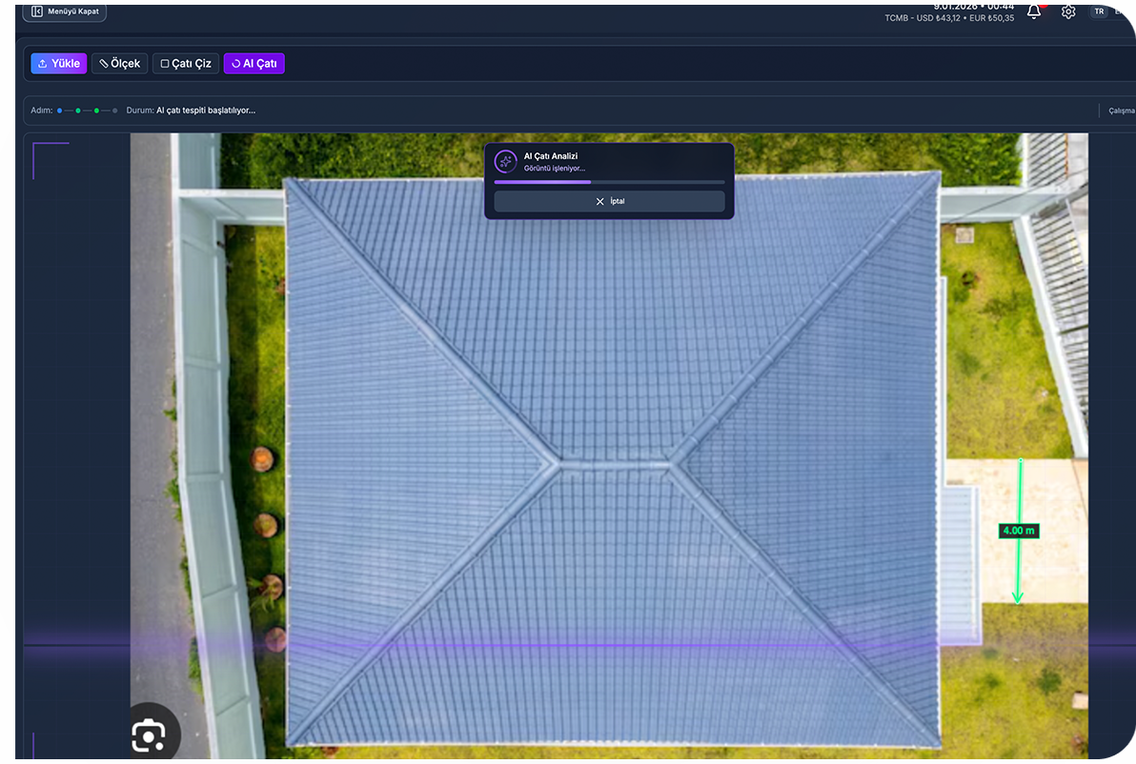Image resolution: width=1136 pixels, height=764 pixels.
Task: Open settings via the gear icon
Action: 1068,11
